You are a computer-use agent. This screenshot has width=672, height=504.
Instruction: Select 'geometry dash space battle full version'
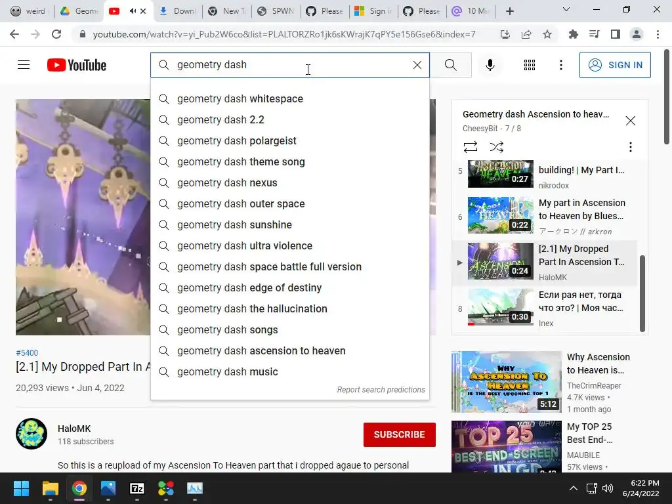pyautogui.click(x=289, y=266)
